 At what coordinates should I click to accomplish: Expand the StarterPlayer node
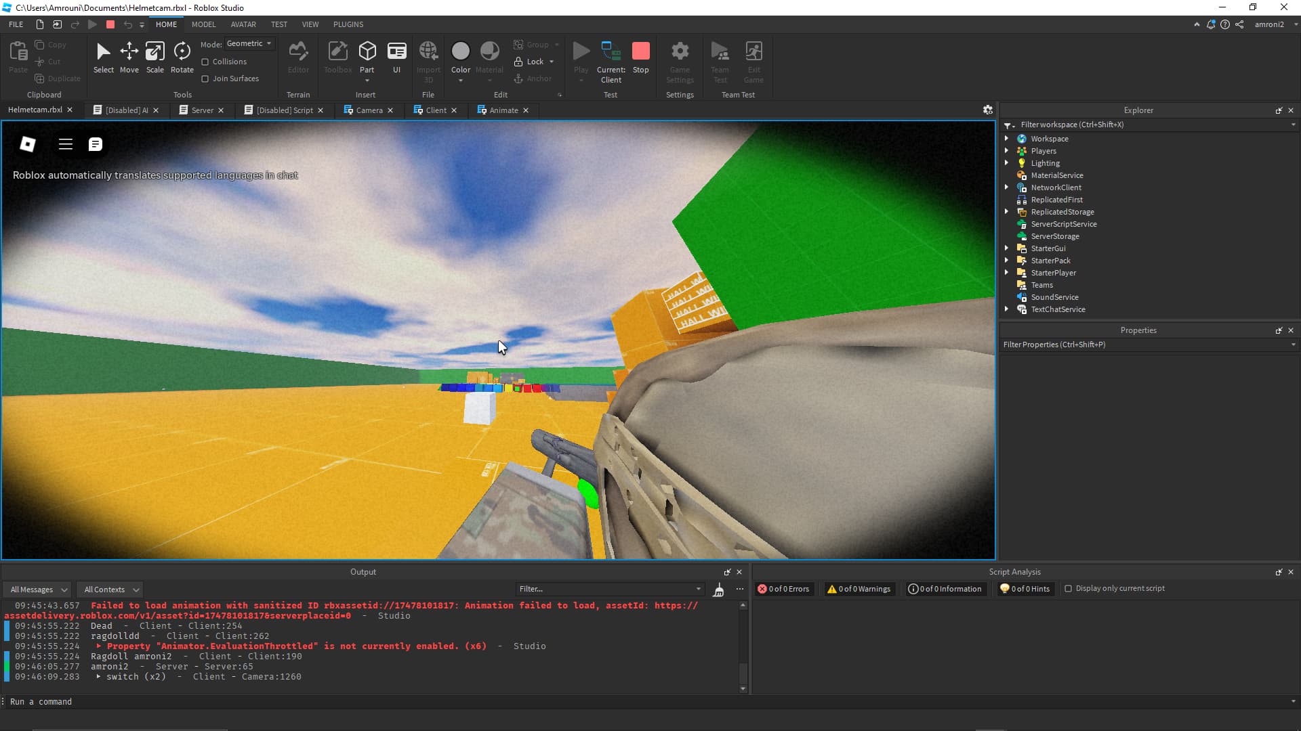click(x=1006, y=272)
